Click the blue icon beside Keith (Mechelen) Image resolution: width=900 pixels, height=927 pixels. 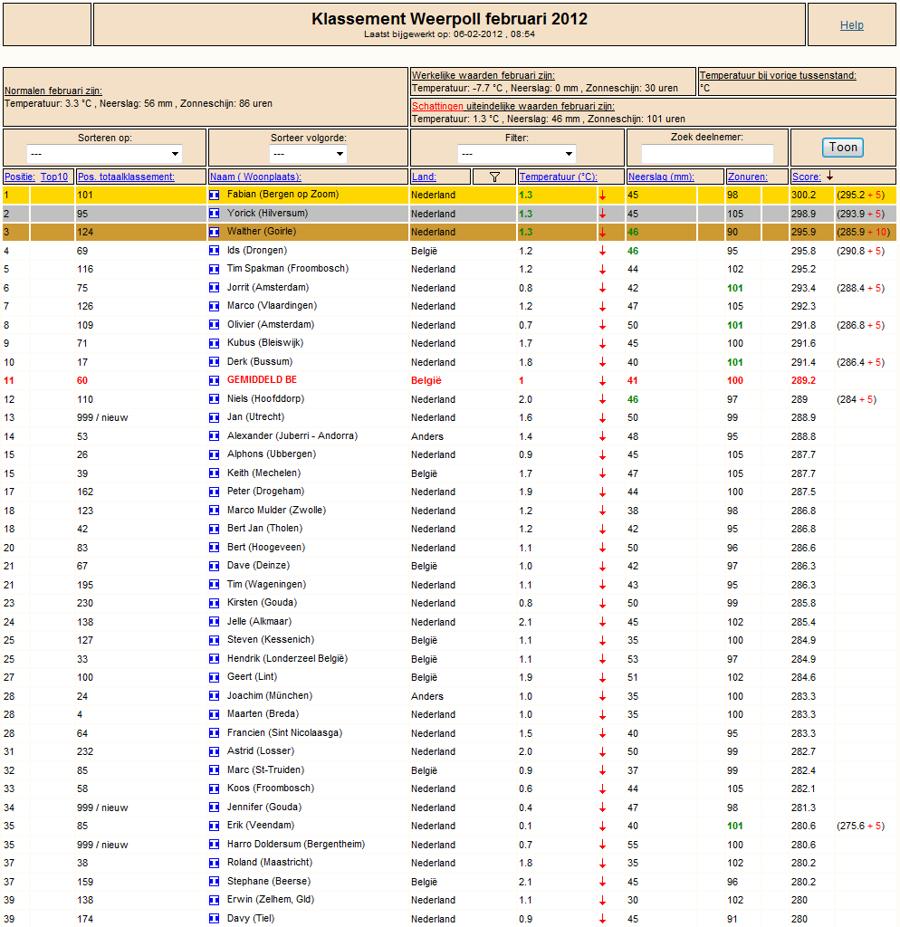point(214,473)
